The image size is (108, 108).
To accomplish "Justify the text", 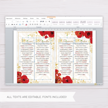I will click(x=37, y=24).
